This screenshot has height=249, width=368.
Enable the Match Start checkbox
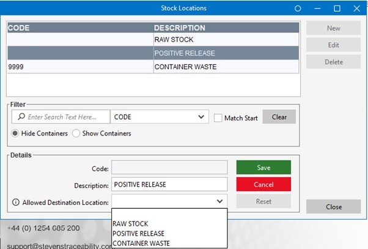(x=218, y=118)
